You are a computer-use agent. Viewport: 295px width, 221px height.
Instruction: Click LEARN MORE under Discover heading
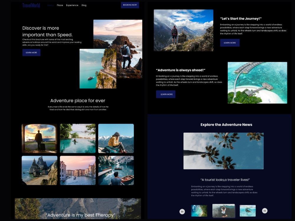(32, 53)
